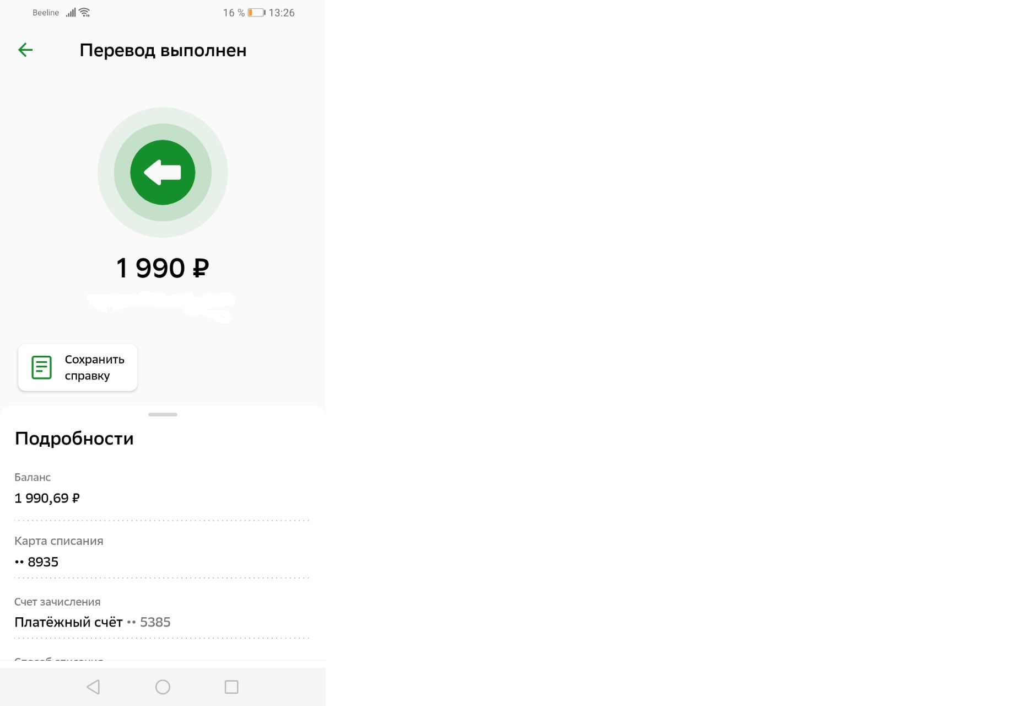Open Платёжный счёт 5385 account row
Image resolution: width=1019 pixels, height=706 pixels.
(x=162, y=612)
